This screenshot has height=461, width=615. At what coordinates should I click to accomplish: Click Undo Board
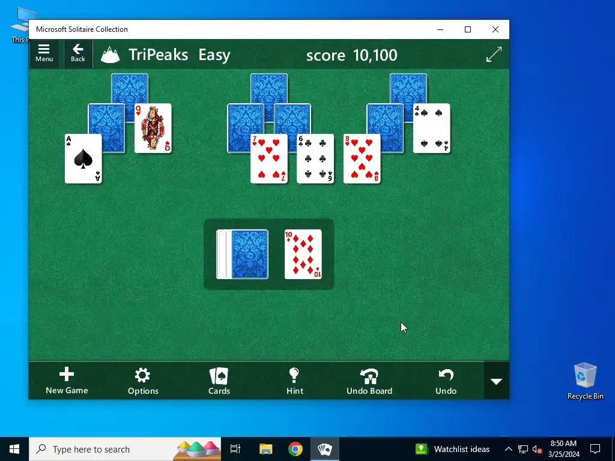pos(369,381)
